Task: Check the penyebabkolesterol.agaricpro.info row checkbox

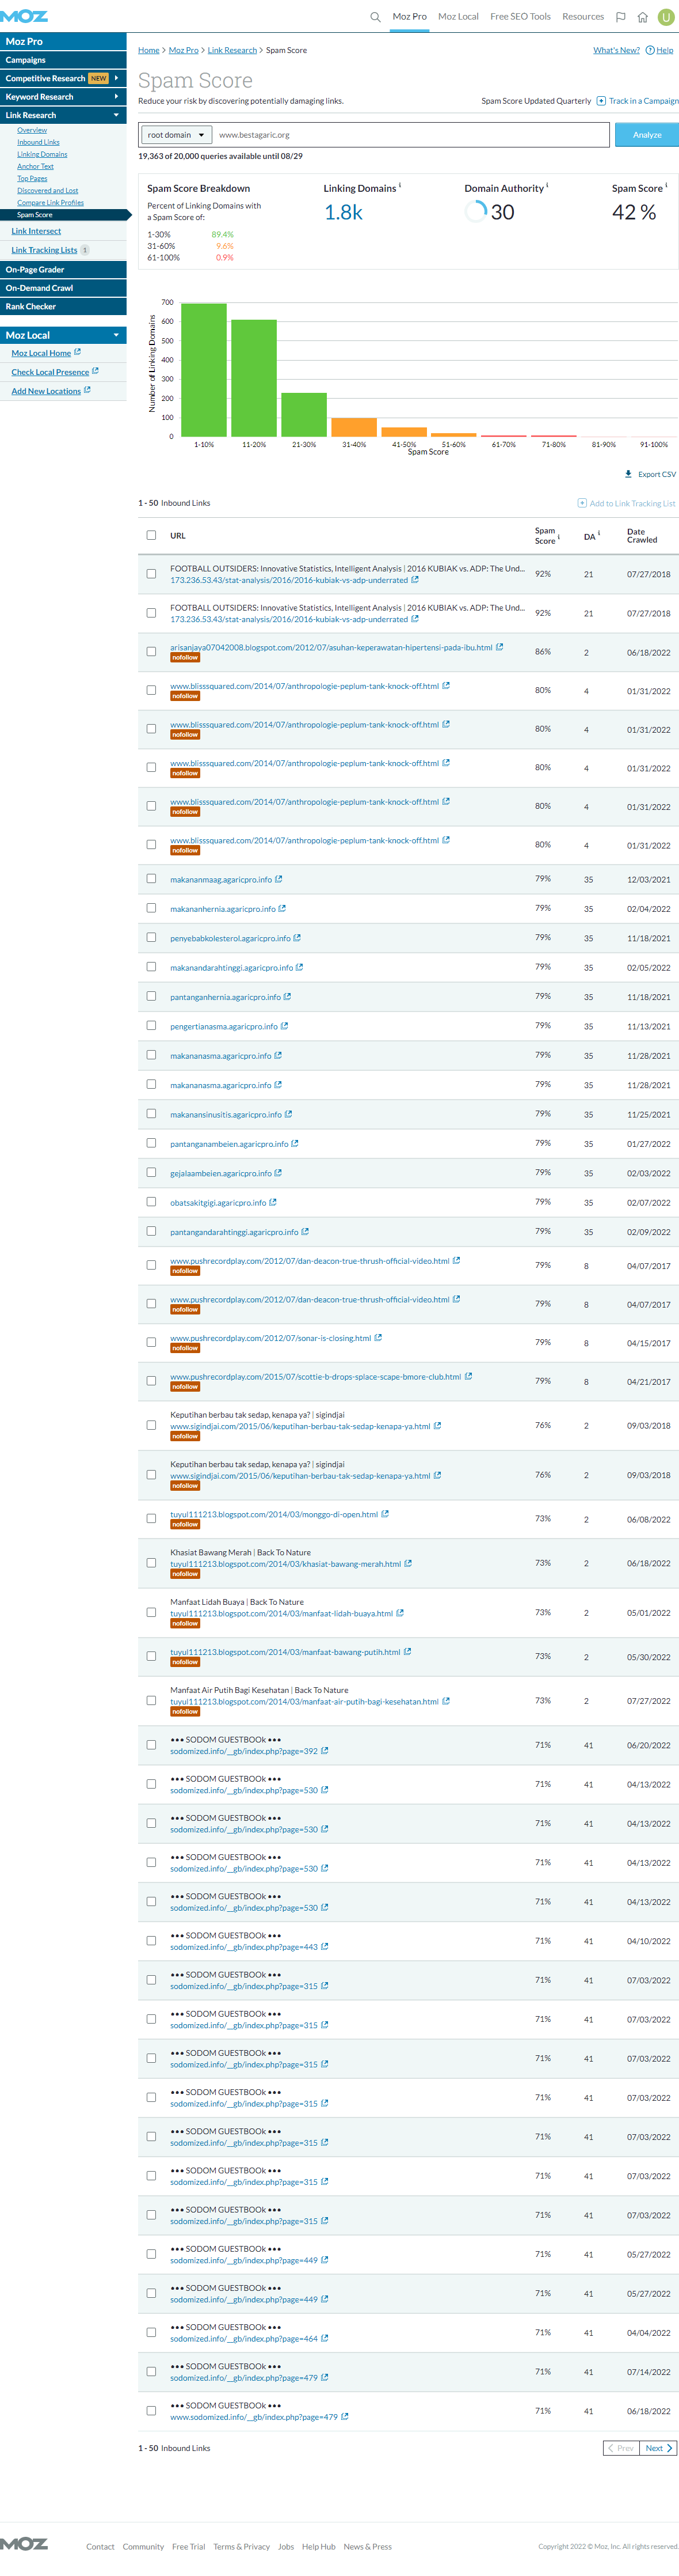Action: click(152, 938)
